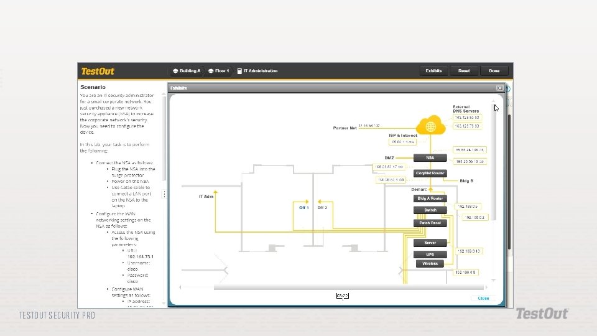The image size is (597, 336).
Task: Click the CorpNet Router device block
Action: [430, 174]
